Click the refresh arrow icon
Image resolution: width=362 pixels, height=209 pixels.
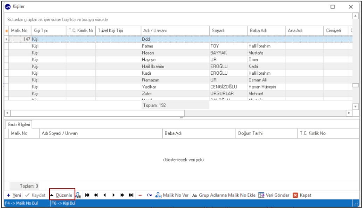click(x=149, y=195)
